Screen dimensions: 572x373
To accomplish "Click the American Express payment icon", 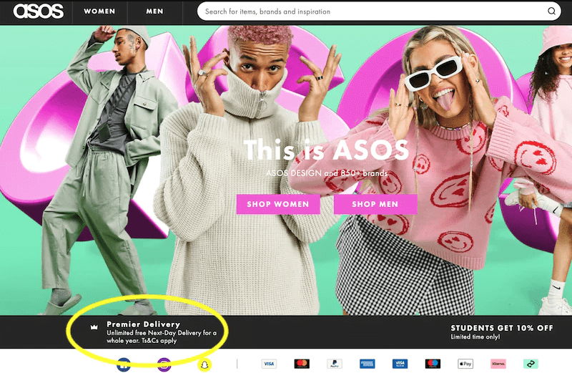I will [367, 364].
